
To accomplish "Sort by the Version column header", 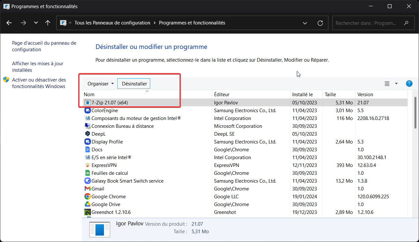I will (381, 95).
